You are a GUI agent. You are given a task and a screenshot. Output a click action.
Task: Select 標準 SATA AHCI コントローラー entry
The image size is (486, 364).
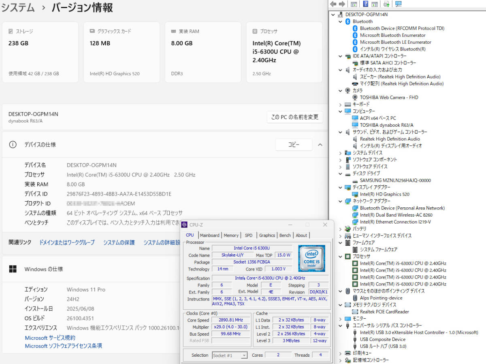click(x=388, y=63)
